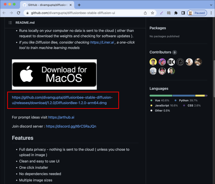Click the page vertical scrollbar thumb

click(x=214, y=79)
